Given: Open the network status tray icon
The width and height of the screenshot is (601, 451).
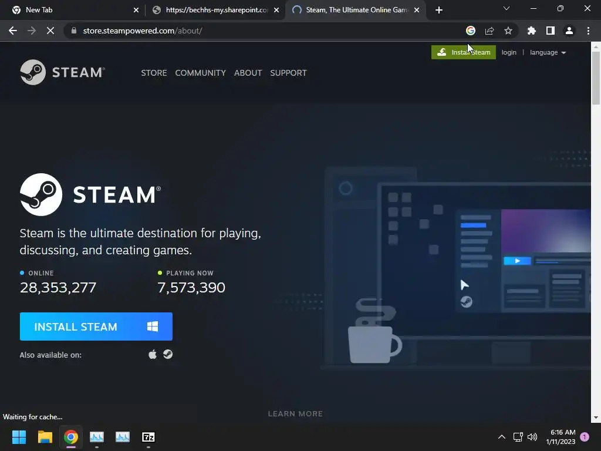Looking at the screenshot, I should tap(518, 437).
